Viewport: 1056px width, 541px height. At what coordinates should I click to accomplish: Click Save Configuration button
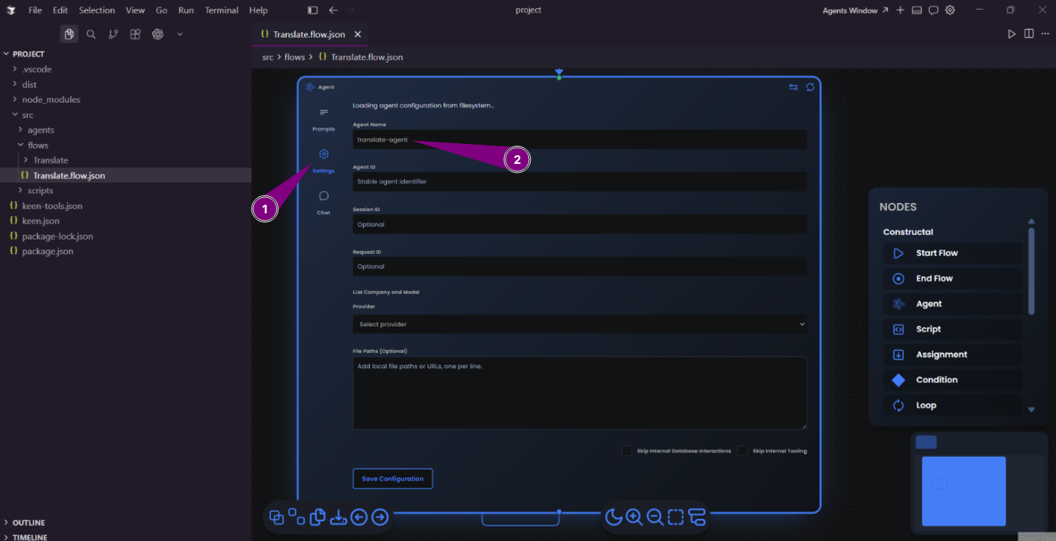393,478
